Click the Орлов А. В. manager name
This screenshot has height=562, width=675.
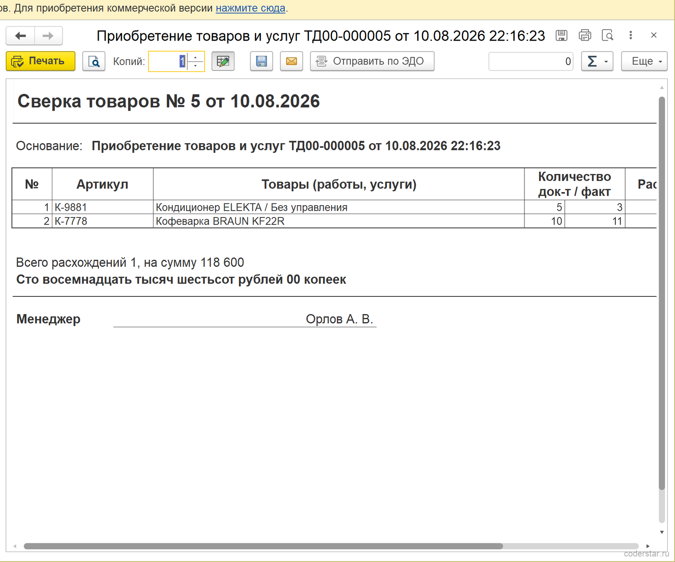340,319
